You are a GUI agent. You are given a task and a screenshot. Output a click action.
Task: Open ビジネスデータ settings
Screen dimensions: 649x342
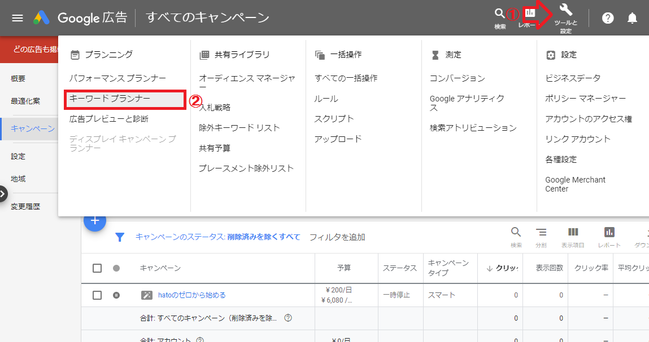573,78
